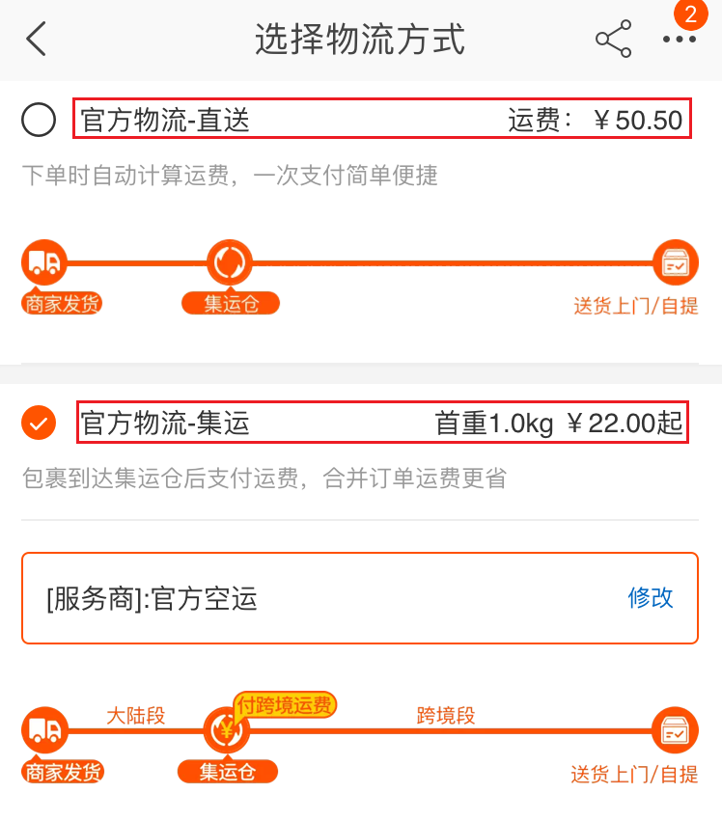This screenshot has width=722, height=821.
Task: Tap the top 送货上门/自提 box icon
Action: (x=675, y=262)
